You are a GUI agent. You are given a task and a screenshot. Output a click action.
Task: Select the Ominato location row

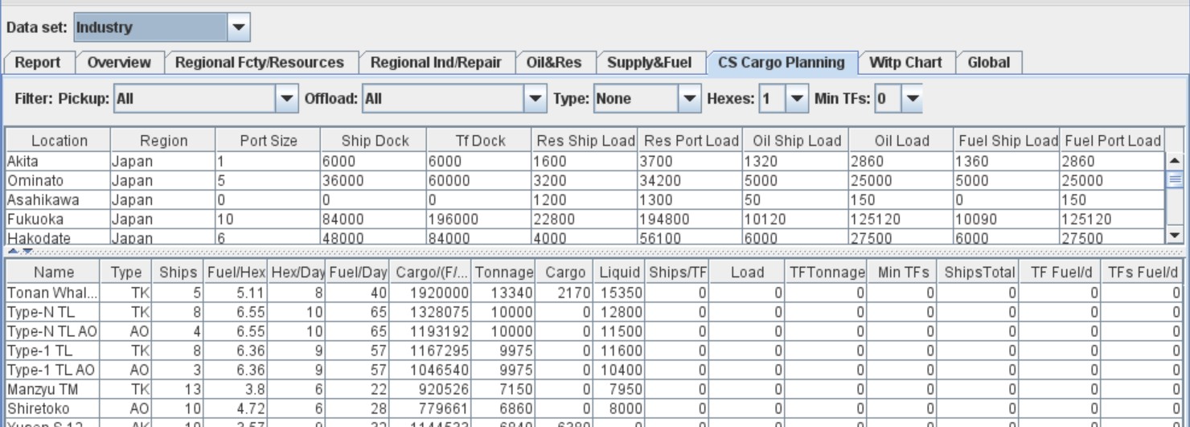(x=585, y=180)
